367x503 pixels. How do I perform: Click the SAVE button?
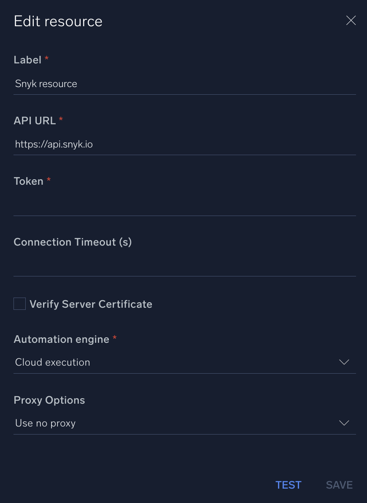coord(339,485)
